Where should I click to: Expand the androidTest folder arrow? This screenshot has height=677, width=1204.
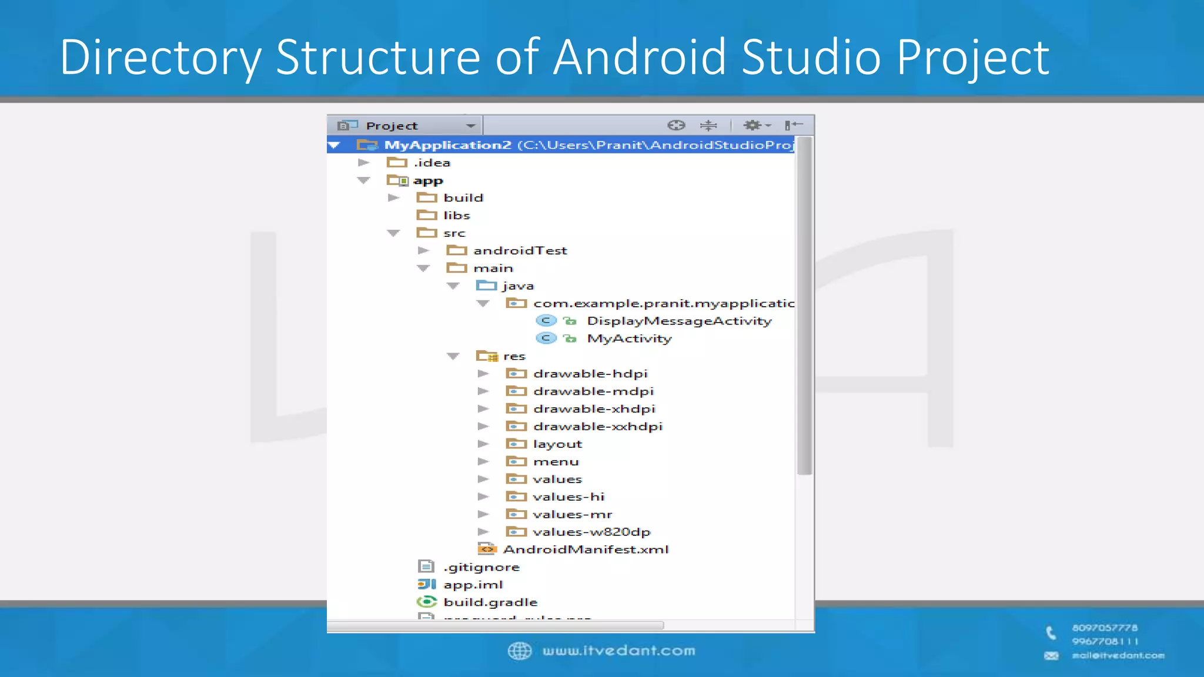[x=423, y=250]
